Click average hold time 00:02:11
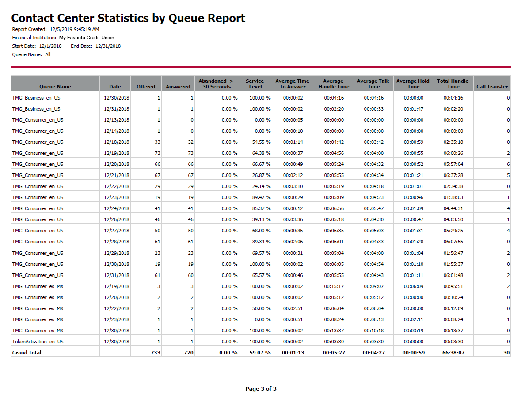Image resolution: width=521 pixels, height=404 pixels. 413,319
